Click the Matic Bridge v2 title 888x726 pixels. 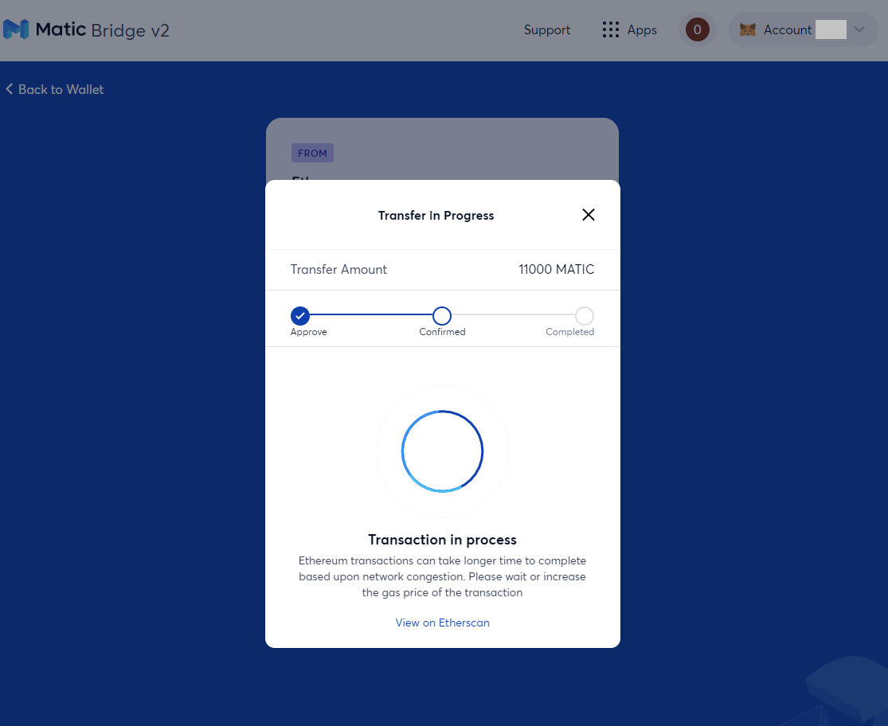click(103, 30)
